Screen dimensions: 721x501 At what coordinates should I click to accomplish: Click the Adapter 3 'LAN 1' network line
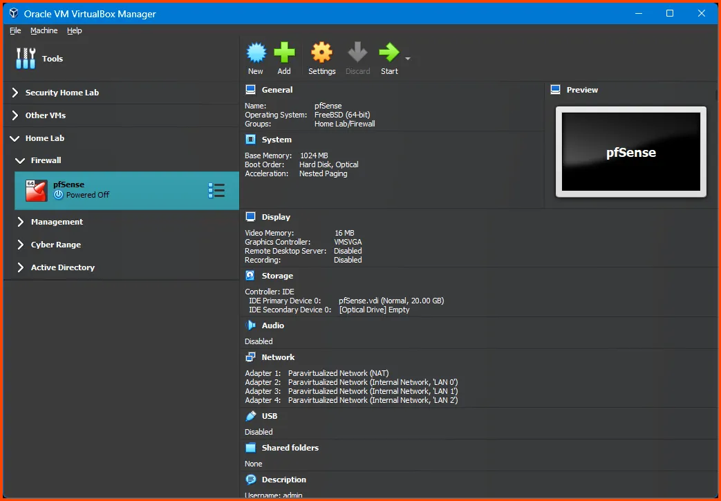351,391
